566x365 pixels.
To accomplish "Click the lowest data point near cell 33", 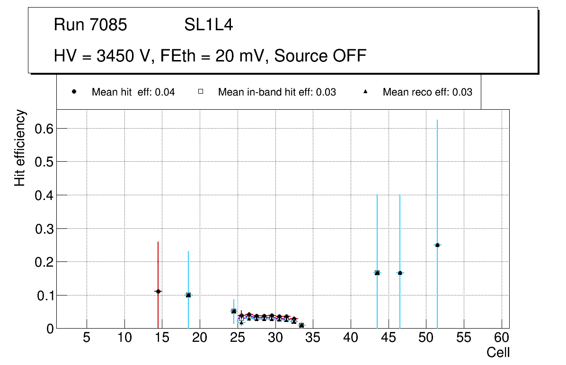I will click(301, 325).
